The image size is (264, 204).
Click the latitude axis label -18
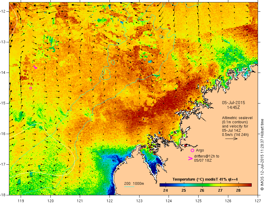[x=3, y=195]
